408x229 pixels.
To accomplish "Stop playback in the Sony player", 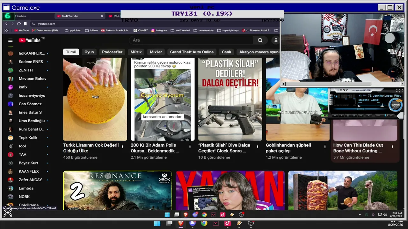I will coord(353,115).
